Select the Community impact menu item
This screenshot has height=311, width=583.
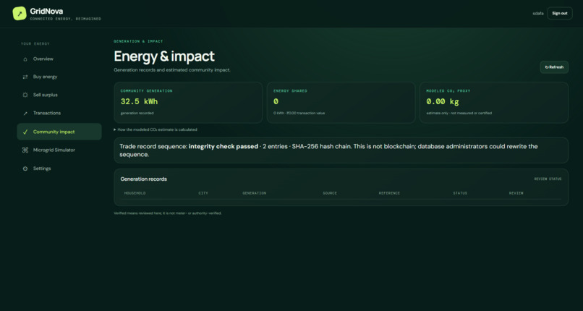[59, 132]
